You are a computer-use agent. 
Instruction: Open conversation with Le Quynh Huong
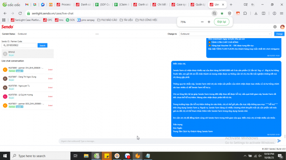[28, 96]
